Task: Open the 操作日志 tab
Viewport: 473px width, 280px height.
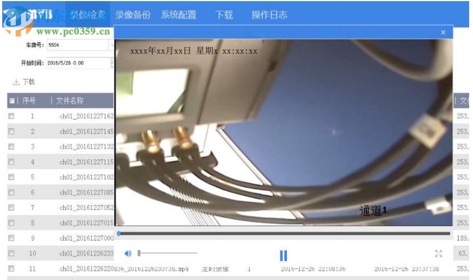Action: (269, 14)
